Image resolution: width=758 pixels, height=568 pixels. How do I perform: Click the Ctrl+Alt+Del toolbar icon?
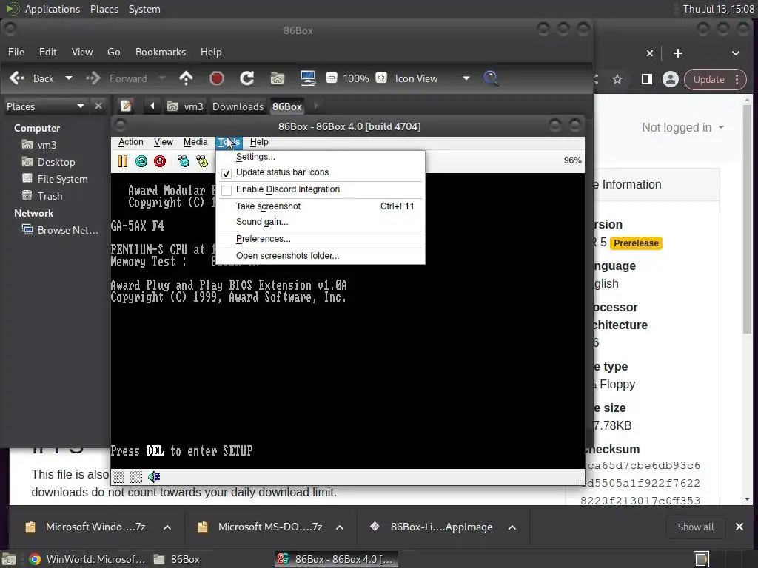point(184,160)
